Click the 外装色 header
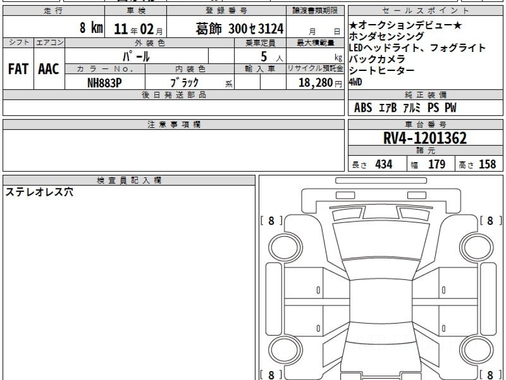The image size is (506, 380). pyautogui.click(x=150, y=43)
